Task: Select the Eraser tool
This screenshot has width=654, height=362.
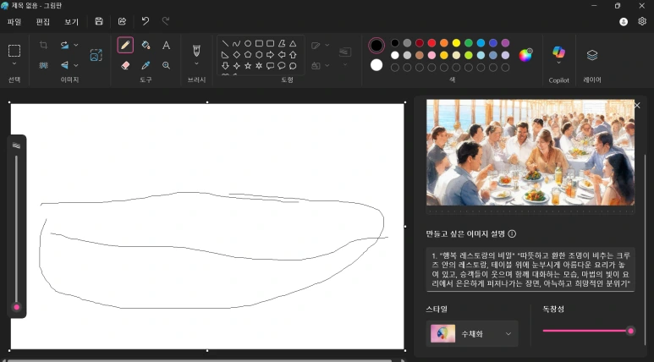Action: tap(125, 65)
